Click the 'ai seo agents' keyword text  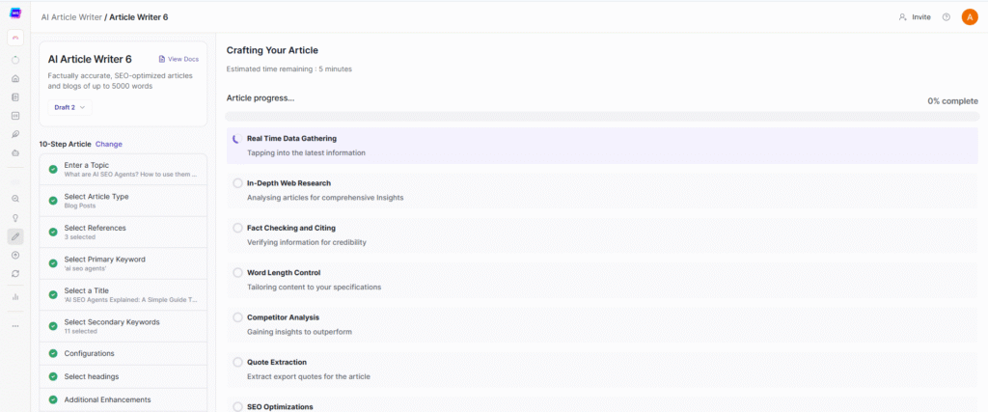83,269
